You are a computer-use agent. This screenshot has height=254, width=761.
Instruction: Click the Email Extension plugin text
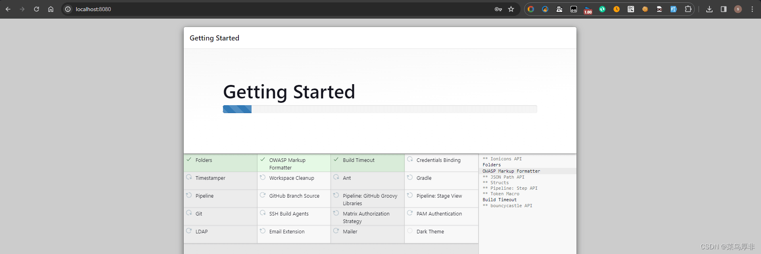click(287, 232)
